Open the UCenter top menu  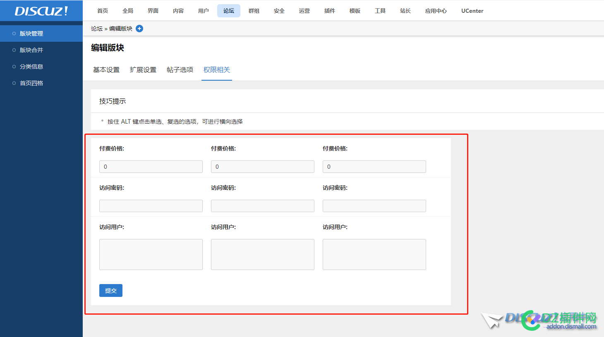point(472,11)
